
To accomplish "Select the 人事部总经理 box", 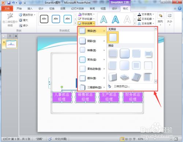I will [x=62, y=97].
